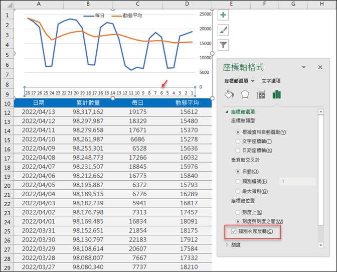Open the Effects pentagon tab
The image size is (337, 272).
point(245,94)
